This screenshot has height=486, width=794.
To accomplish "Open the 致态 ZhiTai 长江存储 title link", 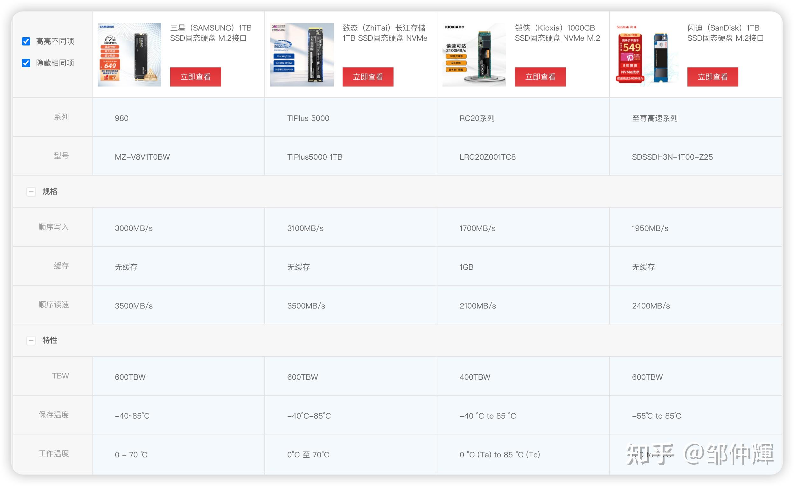I will tap(385, 33).
